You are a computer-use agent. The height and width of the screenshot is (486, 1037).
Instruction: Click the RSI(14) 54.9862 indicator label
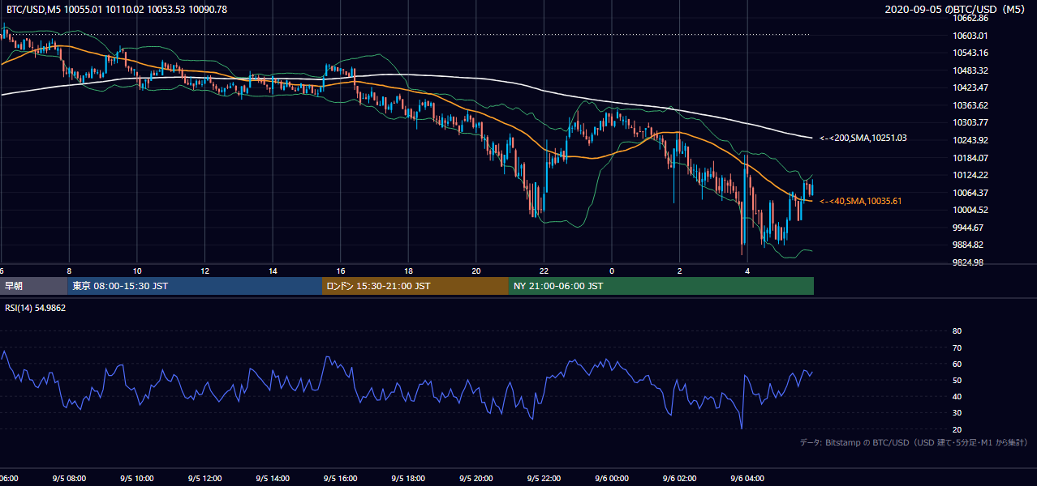37,308
